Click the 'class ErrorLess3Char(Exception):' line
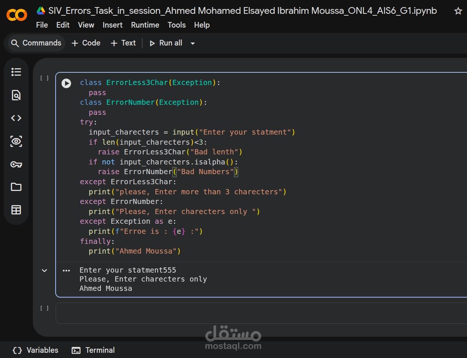 (150, 82)
